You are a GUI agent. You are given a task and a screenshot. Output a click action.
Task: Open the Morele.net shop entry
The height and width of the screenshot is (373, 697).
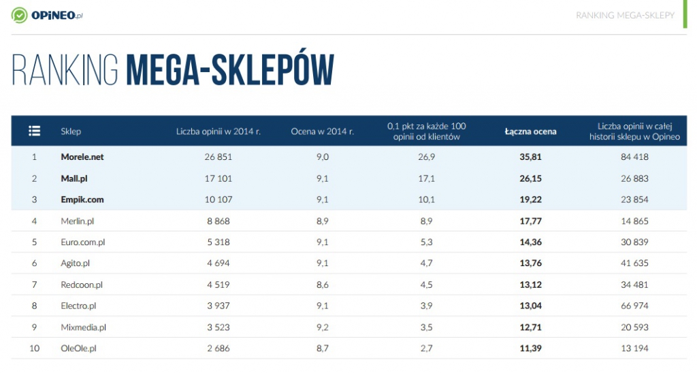click(82, 157)
